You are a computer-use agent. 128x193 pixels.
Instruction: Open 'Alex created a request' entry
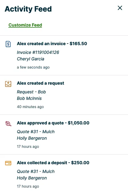pyautogui.click(x=41, y=83)
